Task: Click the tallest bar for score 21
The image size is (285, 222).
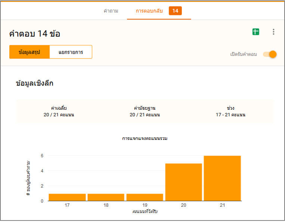Action: tap(222, 178)
